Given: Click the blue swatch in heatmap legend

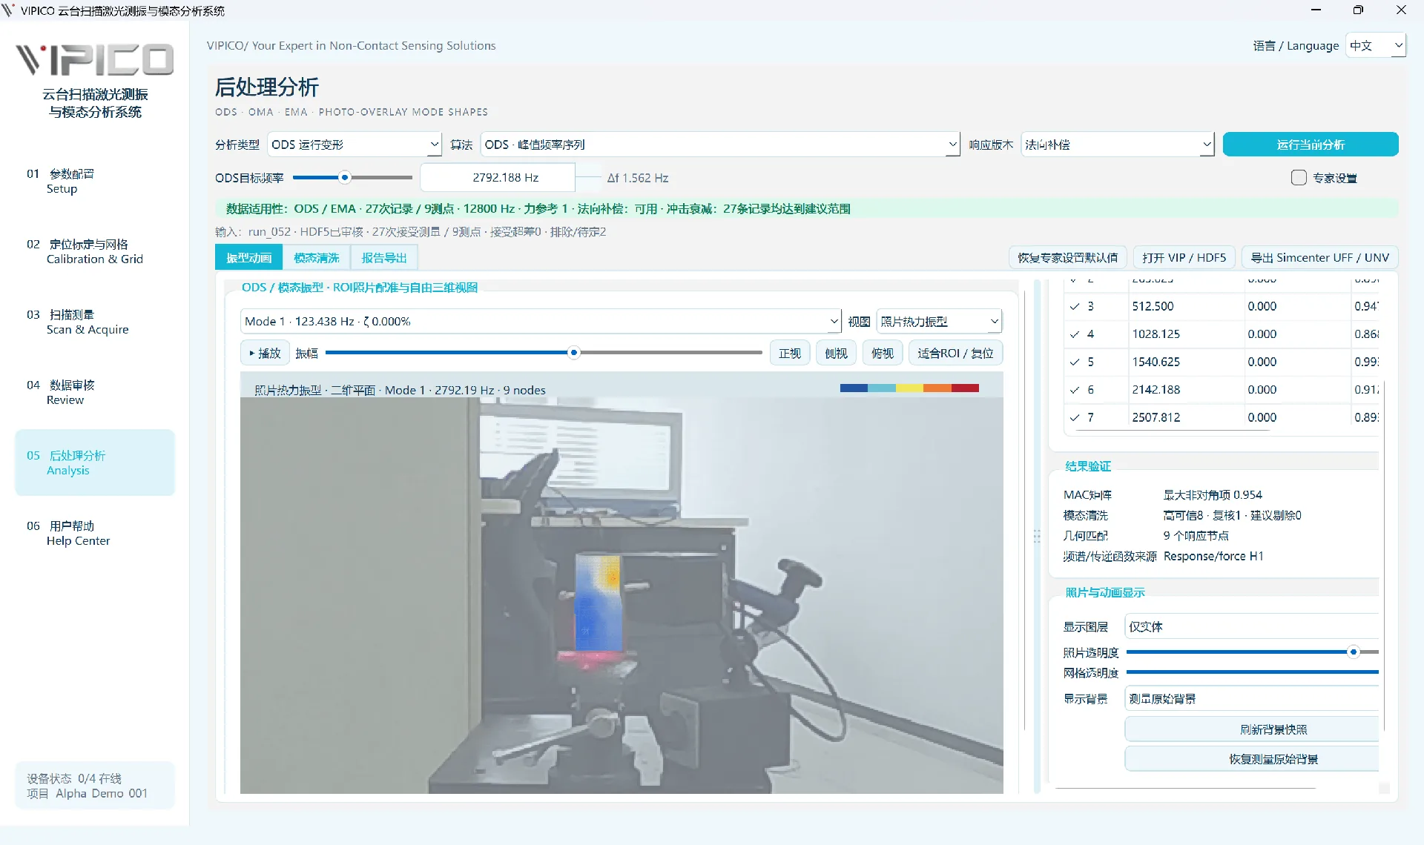Looking at the screenshot, I should 854,388.
